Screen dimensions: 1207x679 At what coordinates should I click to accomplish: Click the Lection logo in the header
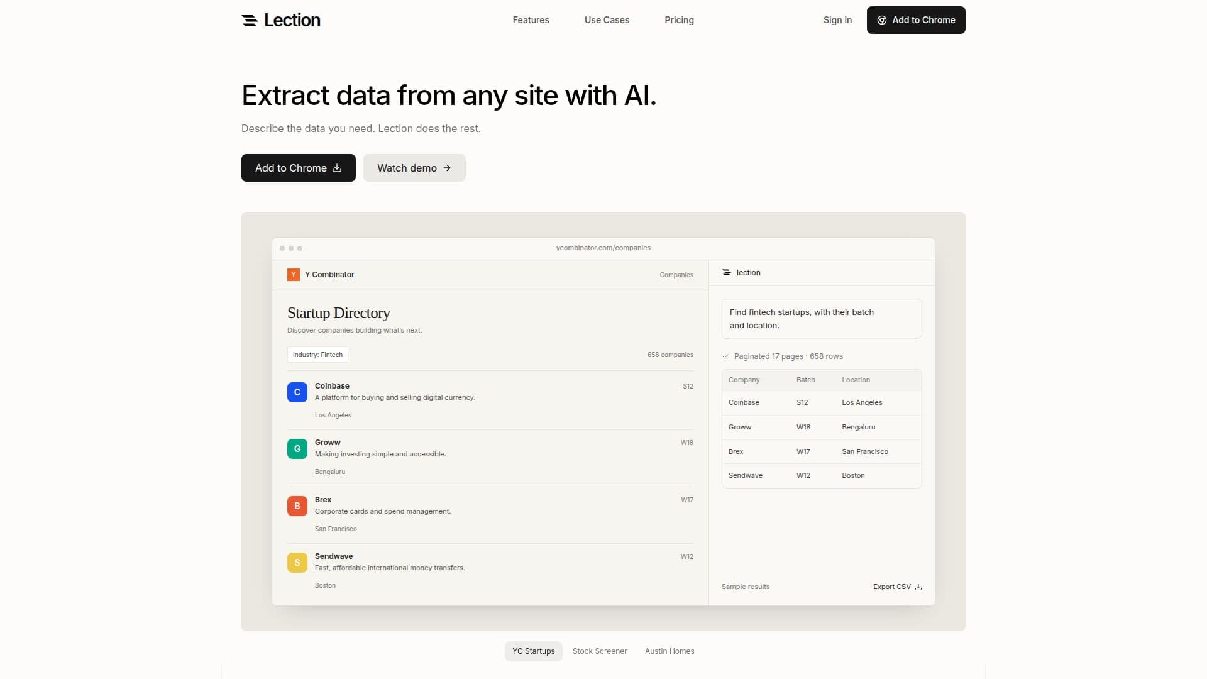280,20
